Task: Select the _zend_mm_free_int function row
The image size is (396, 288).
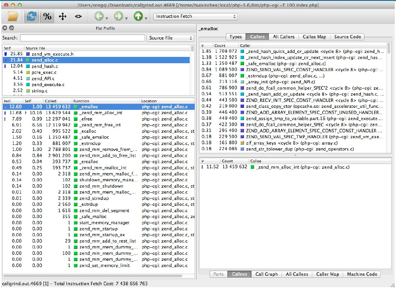Action: (98, 125)
